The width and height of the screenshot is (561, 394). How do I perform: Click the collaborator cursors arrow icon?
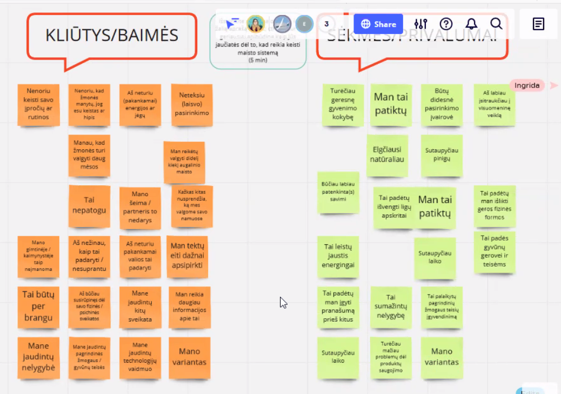point(232,23)
